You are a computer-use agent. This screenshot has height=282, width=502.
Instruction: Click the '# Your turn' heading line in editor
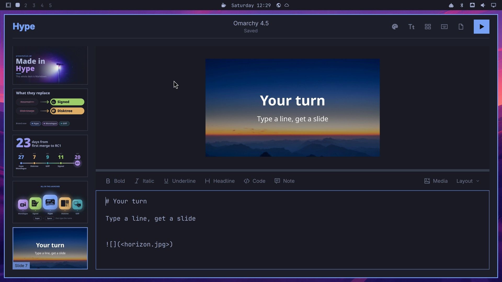126,201
